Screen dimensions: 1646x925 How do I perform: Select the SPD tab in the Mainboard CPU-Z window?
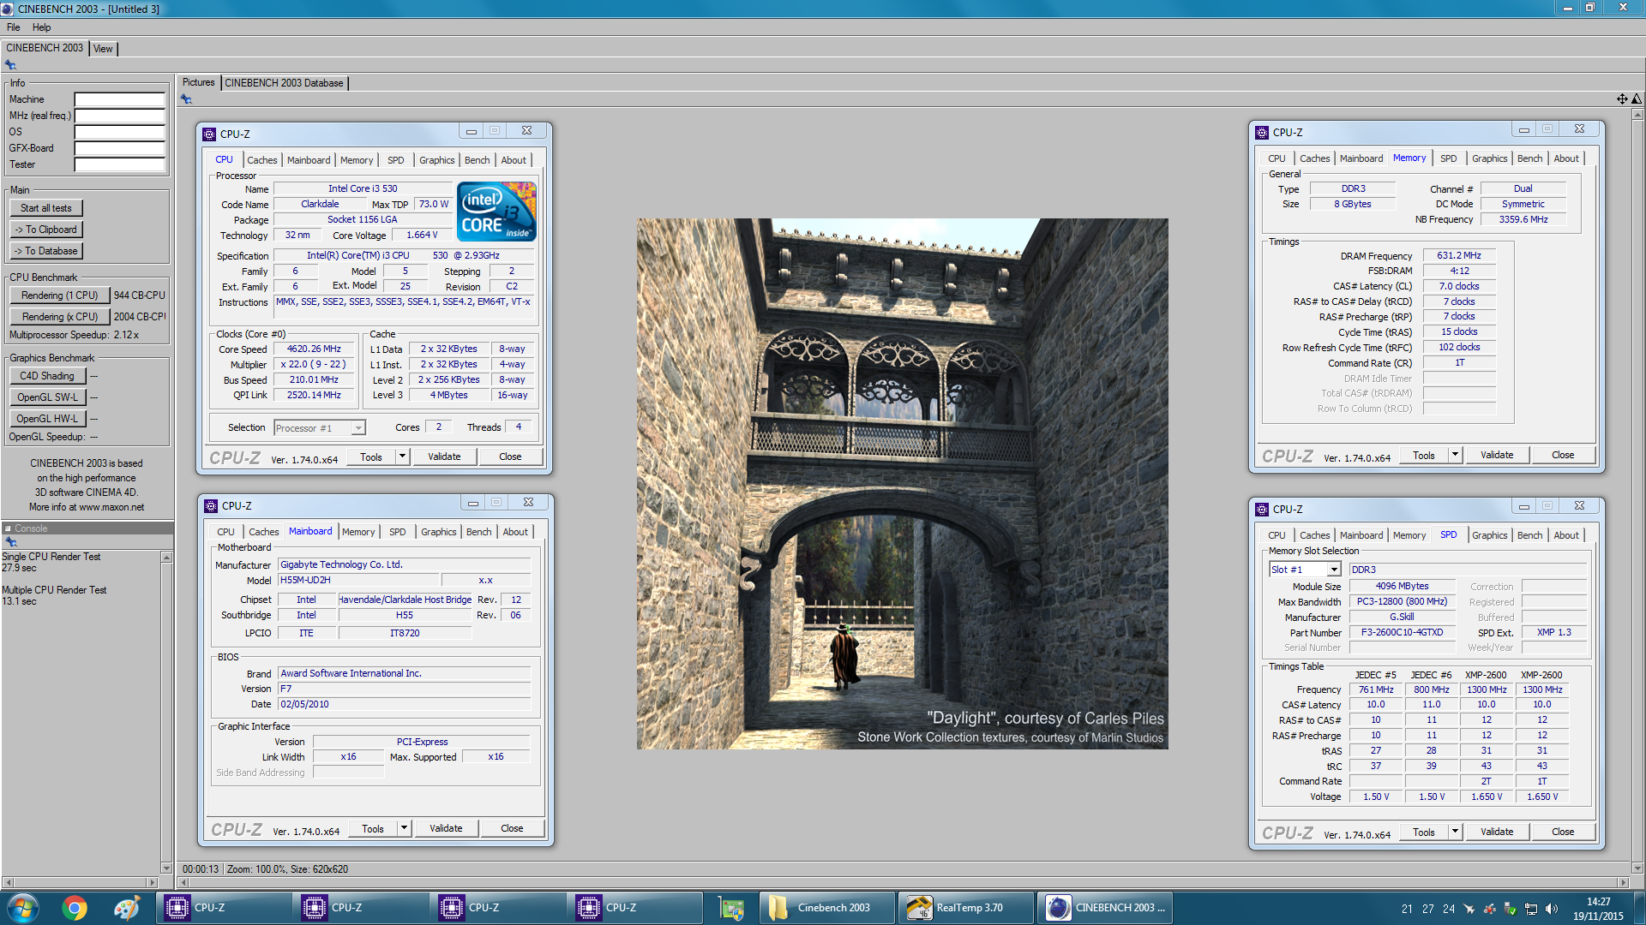pyautogui.click(x=397, y=532)
